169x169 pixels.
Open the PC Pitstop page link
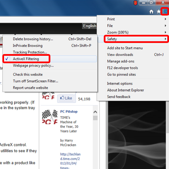69,112
